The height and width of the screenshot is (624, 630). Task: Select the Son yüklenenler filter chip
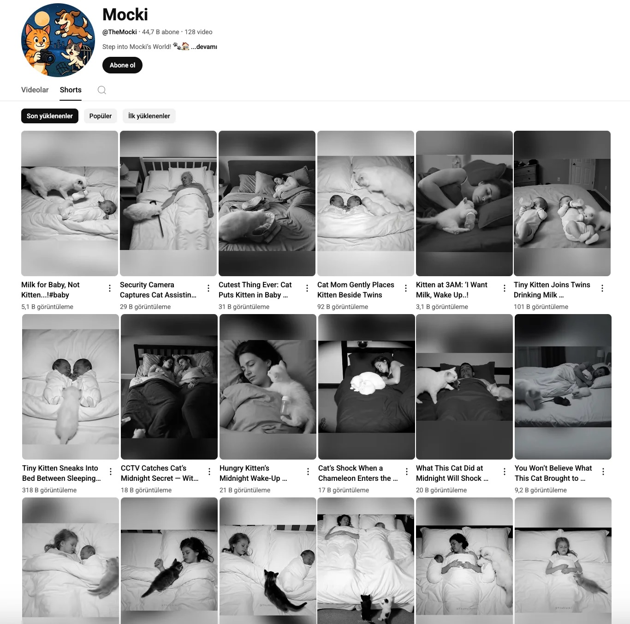coord(50,116)
